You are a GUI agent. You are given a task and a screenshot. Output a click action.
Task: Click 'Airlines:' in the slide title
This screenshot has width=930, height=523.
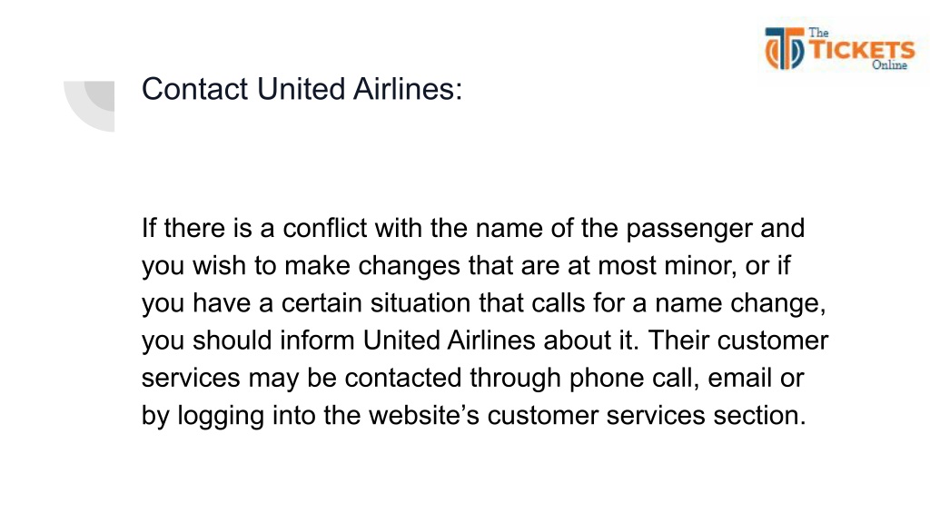[x=408, y=89]
